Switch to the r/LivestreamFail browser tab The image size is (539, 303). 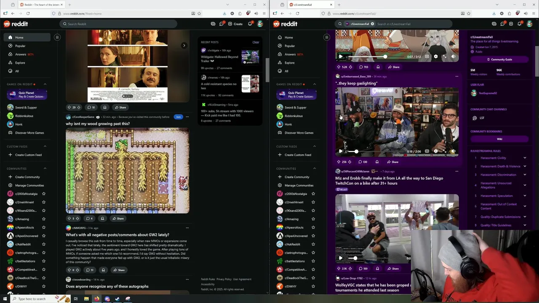click(x=312, y=5)
